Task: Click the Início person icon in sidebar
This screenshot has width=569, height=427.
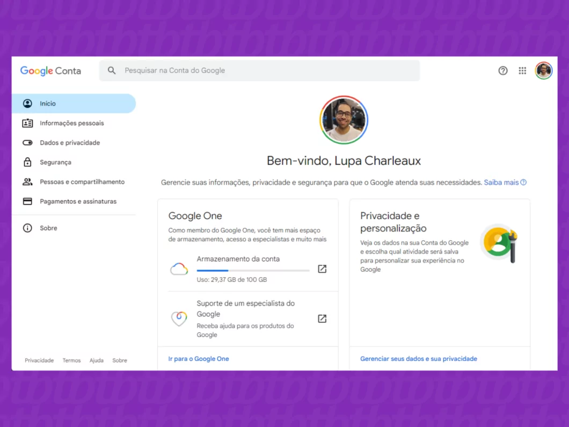Action: (x=27, y=104)
